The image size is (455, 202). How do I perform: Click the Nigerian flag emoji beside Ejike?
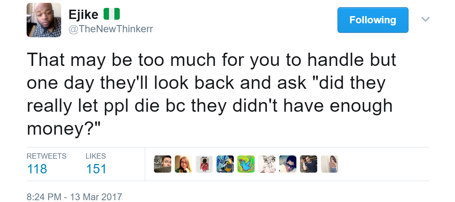[x=112, y=14]
